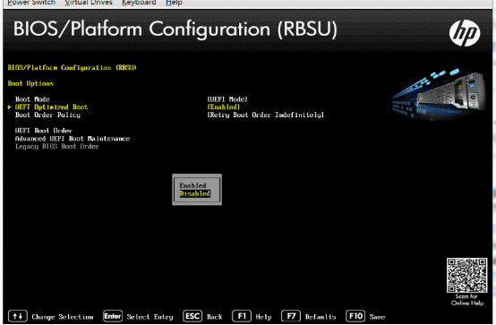Select Disabled in the popup list
Screen dimensions: 496x325
[x=195, y=193]
